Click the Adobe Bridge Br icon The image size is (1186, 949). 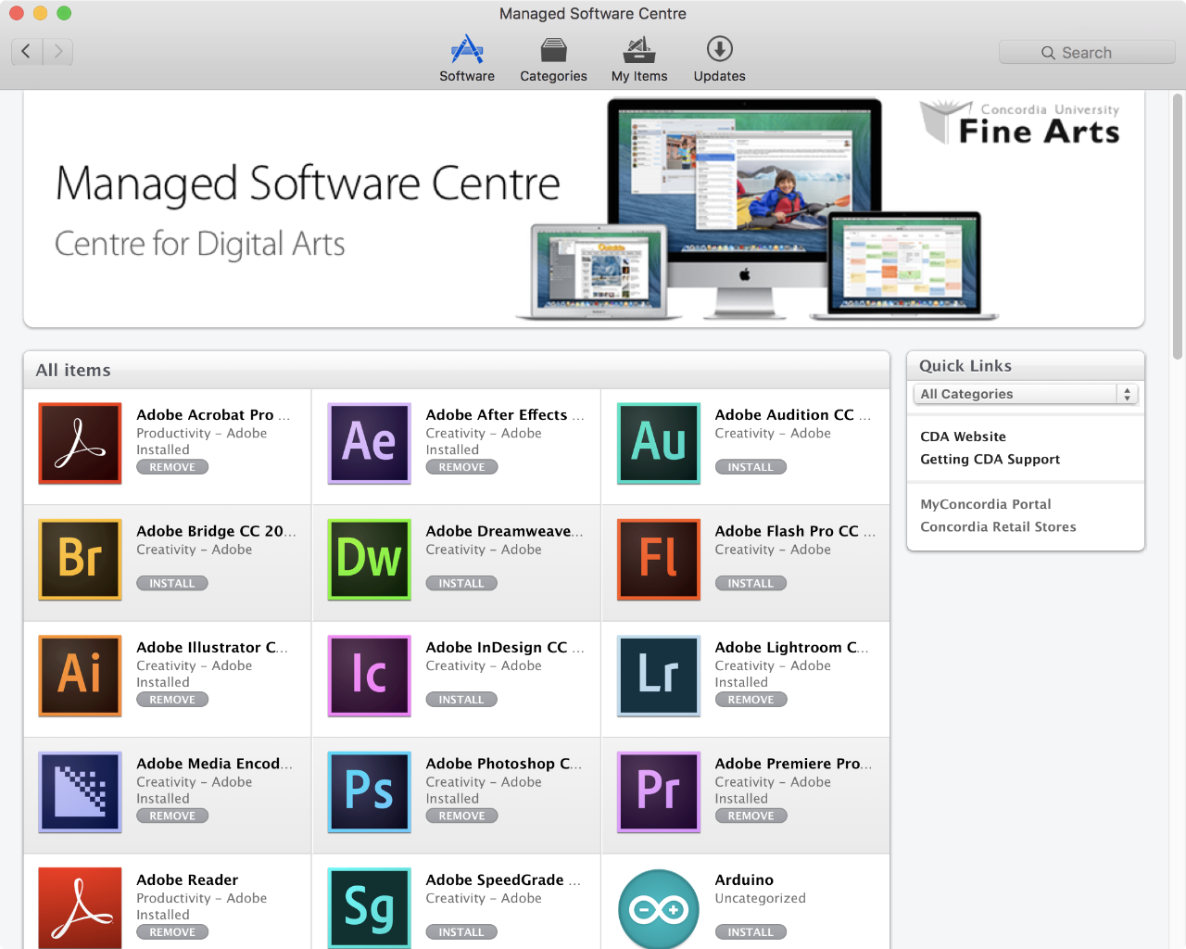coord(80,560)
